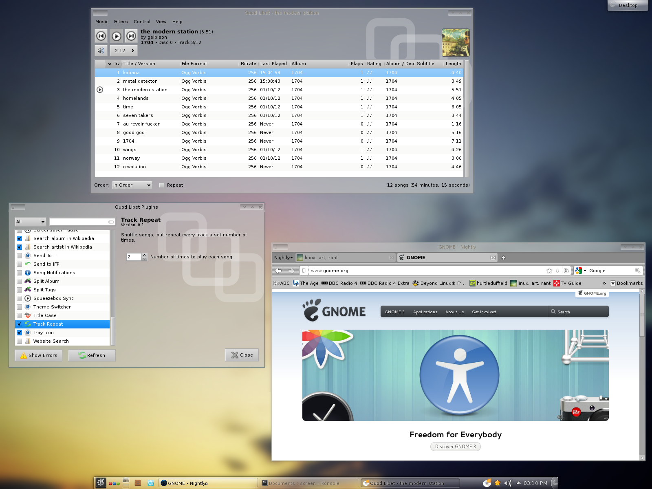Click the next track button in Quod Libet
652x489 pixels.
(131, 36)
